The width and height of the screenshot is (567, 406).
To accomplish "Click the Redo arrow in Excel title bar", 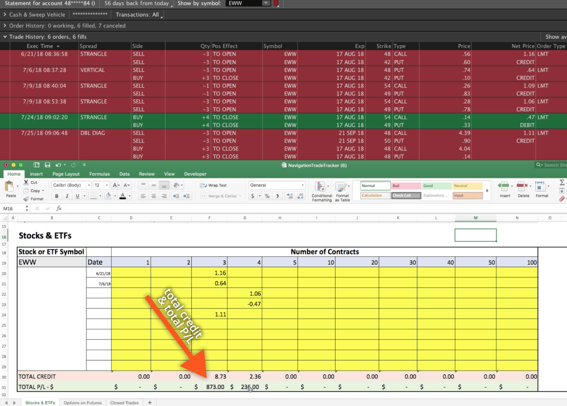I will 73,165.
